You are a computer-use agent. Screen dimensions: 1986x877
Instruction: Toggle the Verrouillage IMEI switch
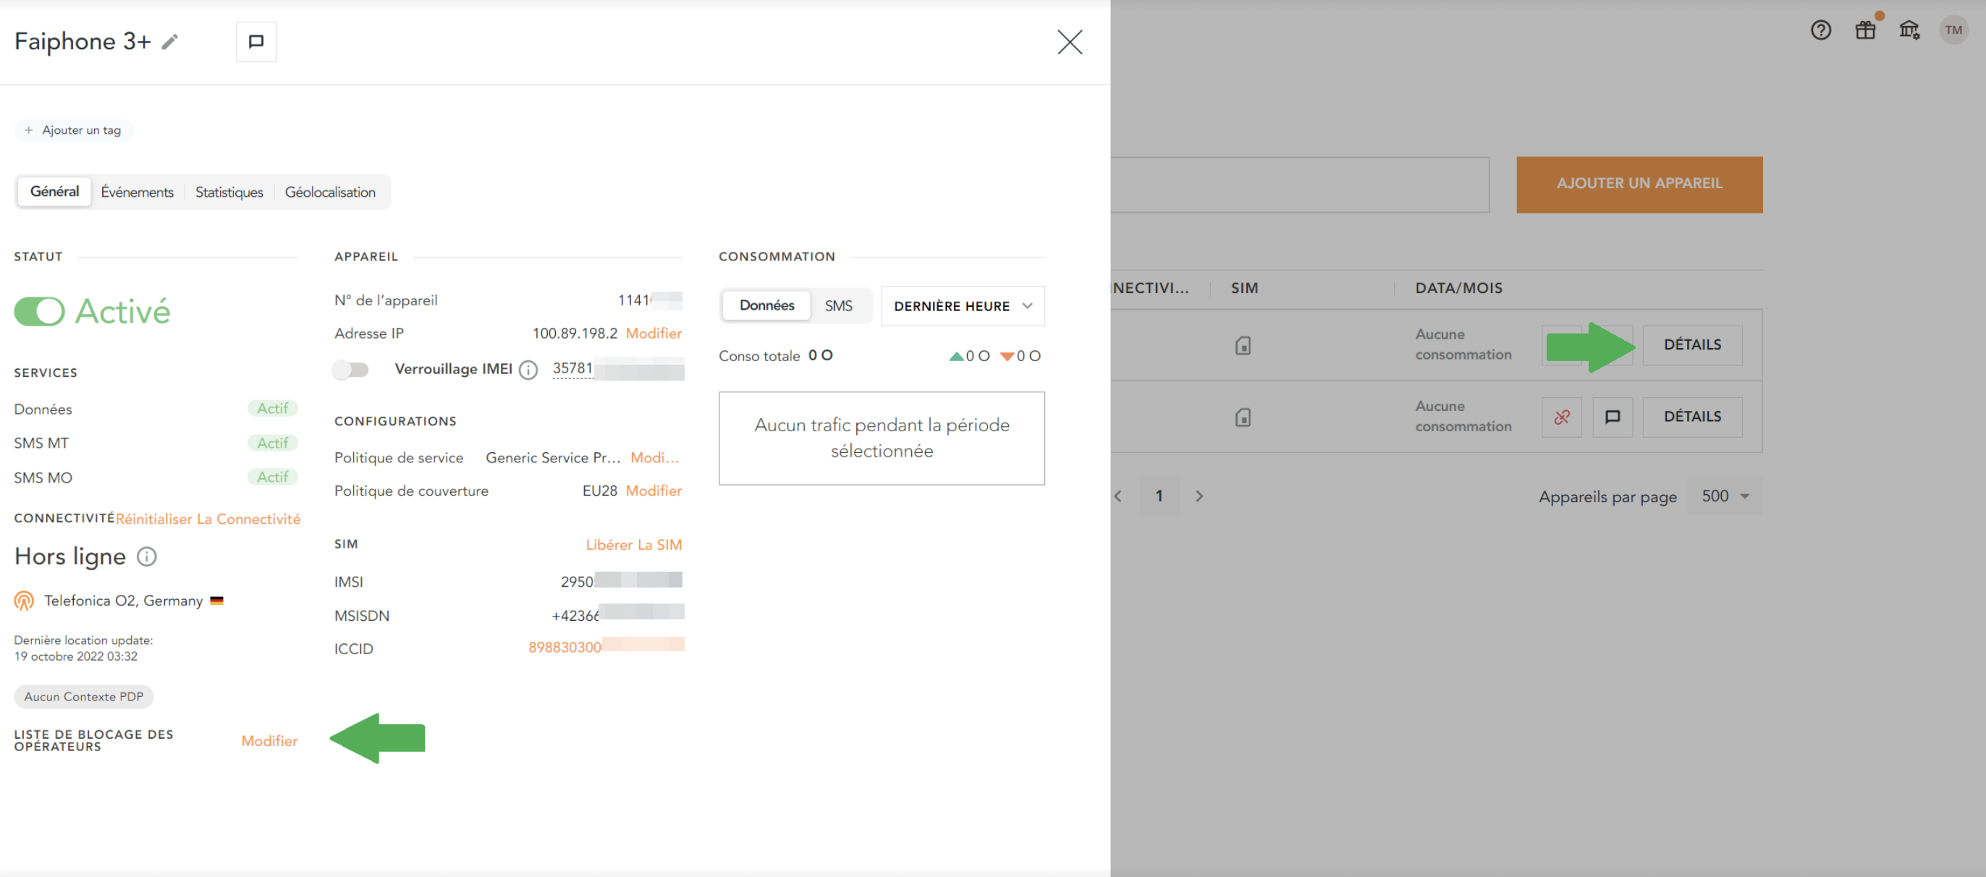[x=351, y=370]
